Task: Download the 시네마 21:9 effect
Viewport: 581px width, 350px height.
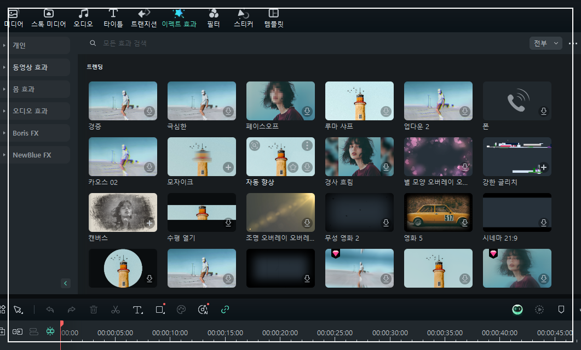Action: click(544, 223)
